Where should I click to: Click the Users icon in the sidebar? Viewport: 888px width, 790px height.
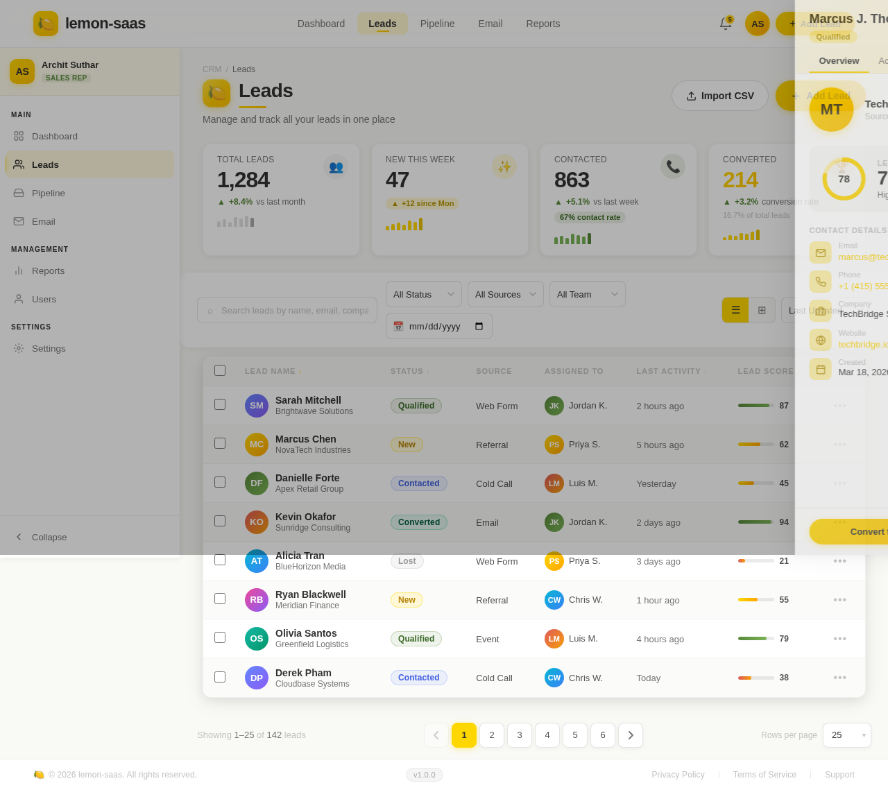click(x=17, y=299)
